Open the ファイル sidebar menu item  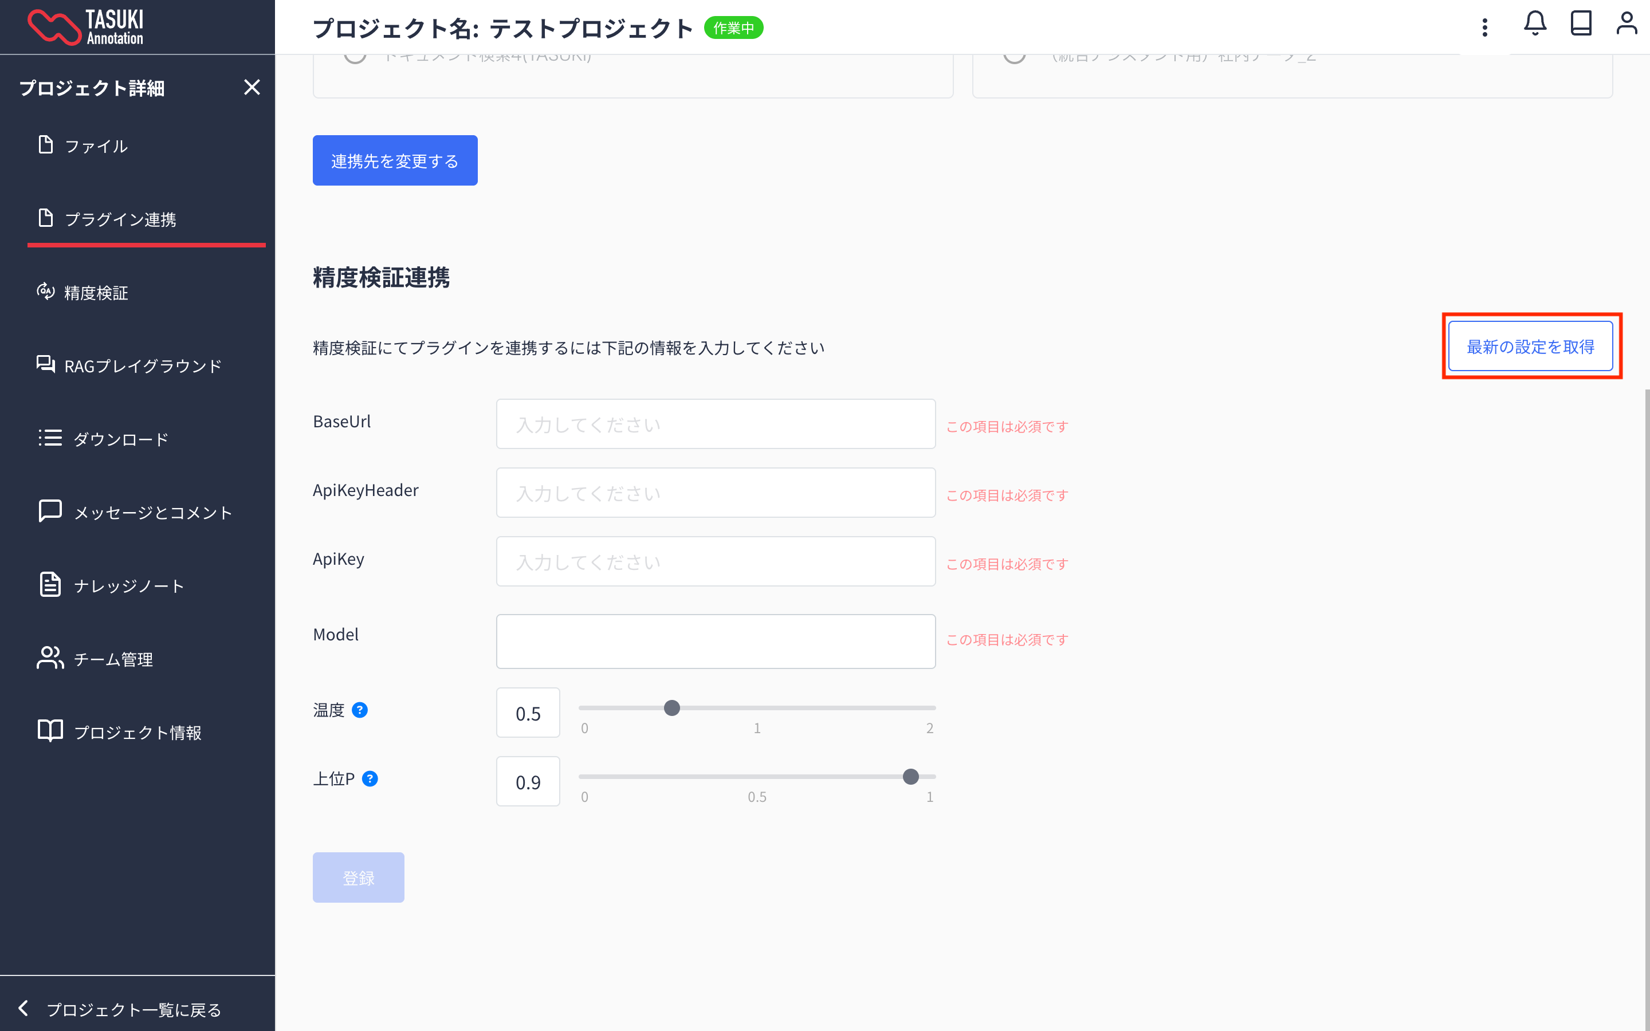pyautogui.click(x=96, y=146)
